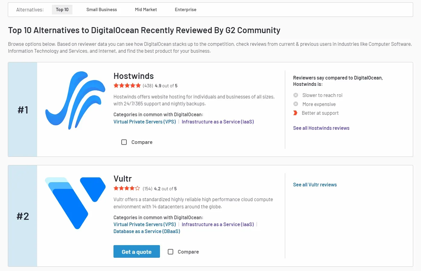Check the Hostwinds Compare checkbox

tap(124, 142)
